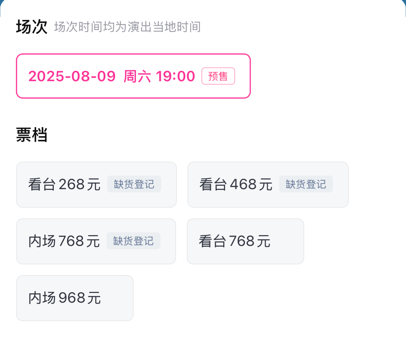Click the 268 price number
Image resolution: width=406 pixels, height=338 pixels.
coord(72,185)
